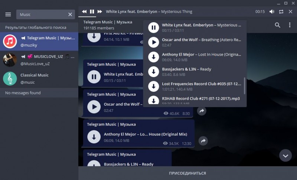Open the hamburger main menu
Viewport: 297px width, 180px height.
8,14
